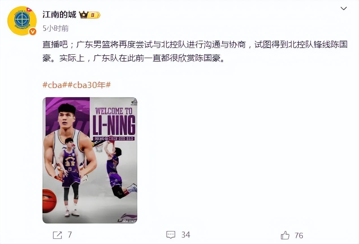Click the comment count 34

pyautogui.click(x=186, y=235)
